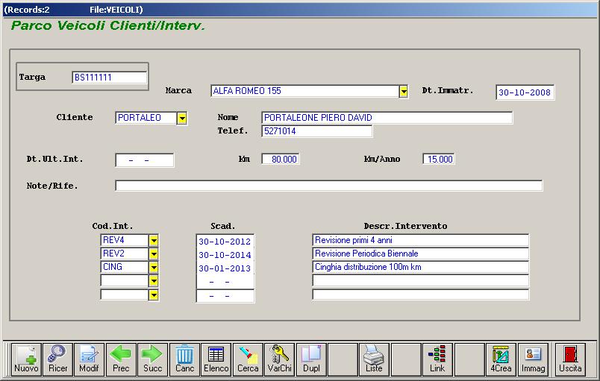Image resolution: width=600 pixels, height=381 pixels.
Task: Expand the Cliente PORTALEO dropdown arrow
Action: (x=182, y=119)
